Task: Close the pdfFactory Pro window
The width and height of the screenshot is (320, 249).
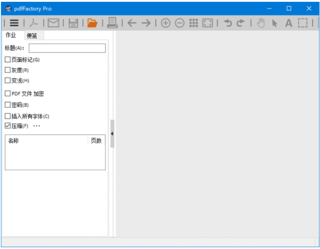Action: coord(309,8)
